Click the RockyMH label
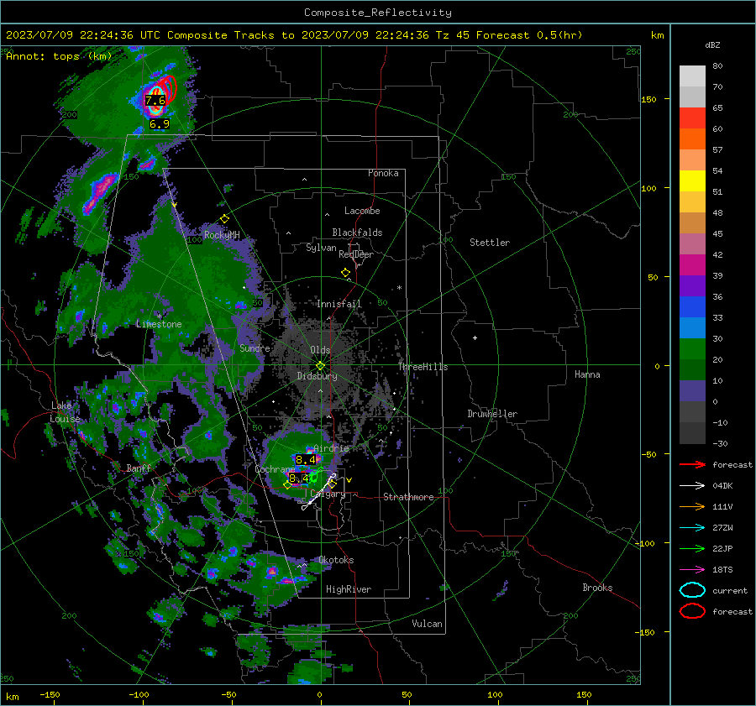The image size is (756, 706). click(x=222, y=235)
